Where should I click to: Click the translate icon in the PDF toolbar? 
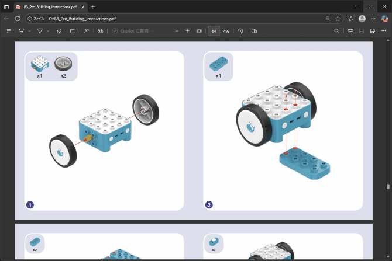coord(100,30)
